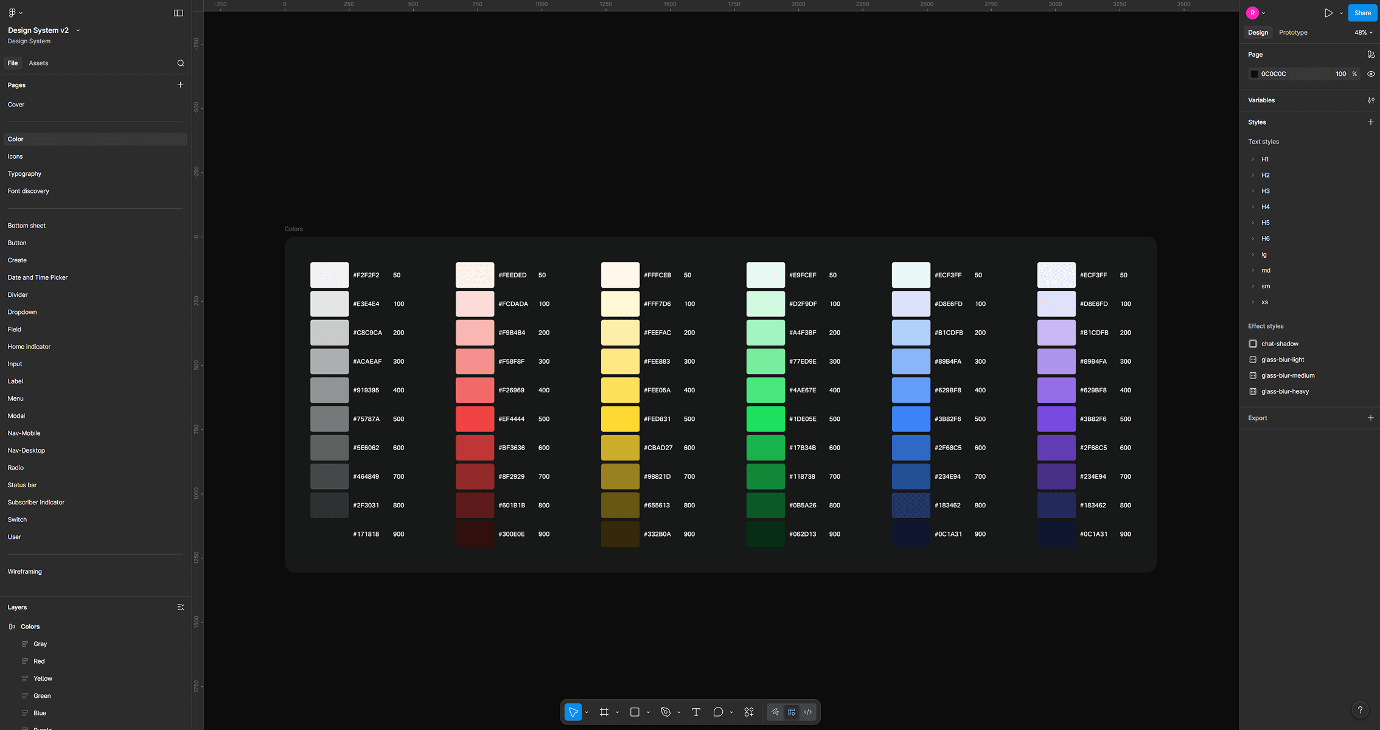The width and height of the screenshot is (1380, 730).
Task: Select the Pen tool
Action: tap(666, 712)
